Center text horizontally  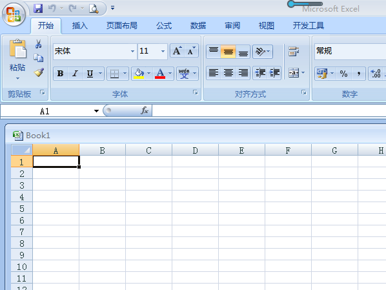pos(229,73)
